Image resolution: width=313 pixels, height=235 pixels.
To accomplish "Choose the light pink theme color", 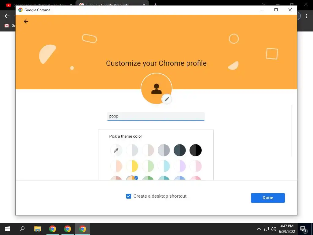I will [196, 166].
